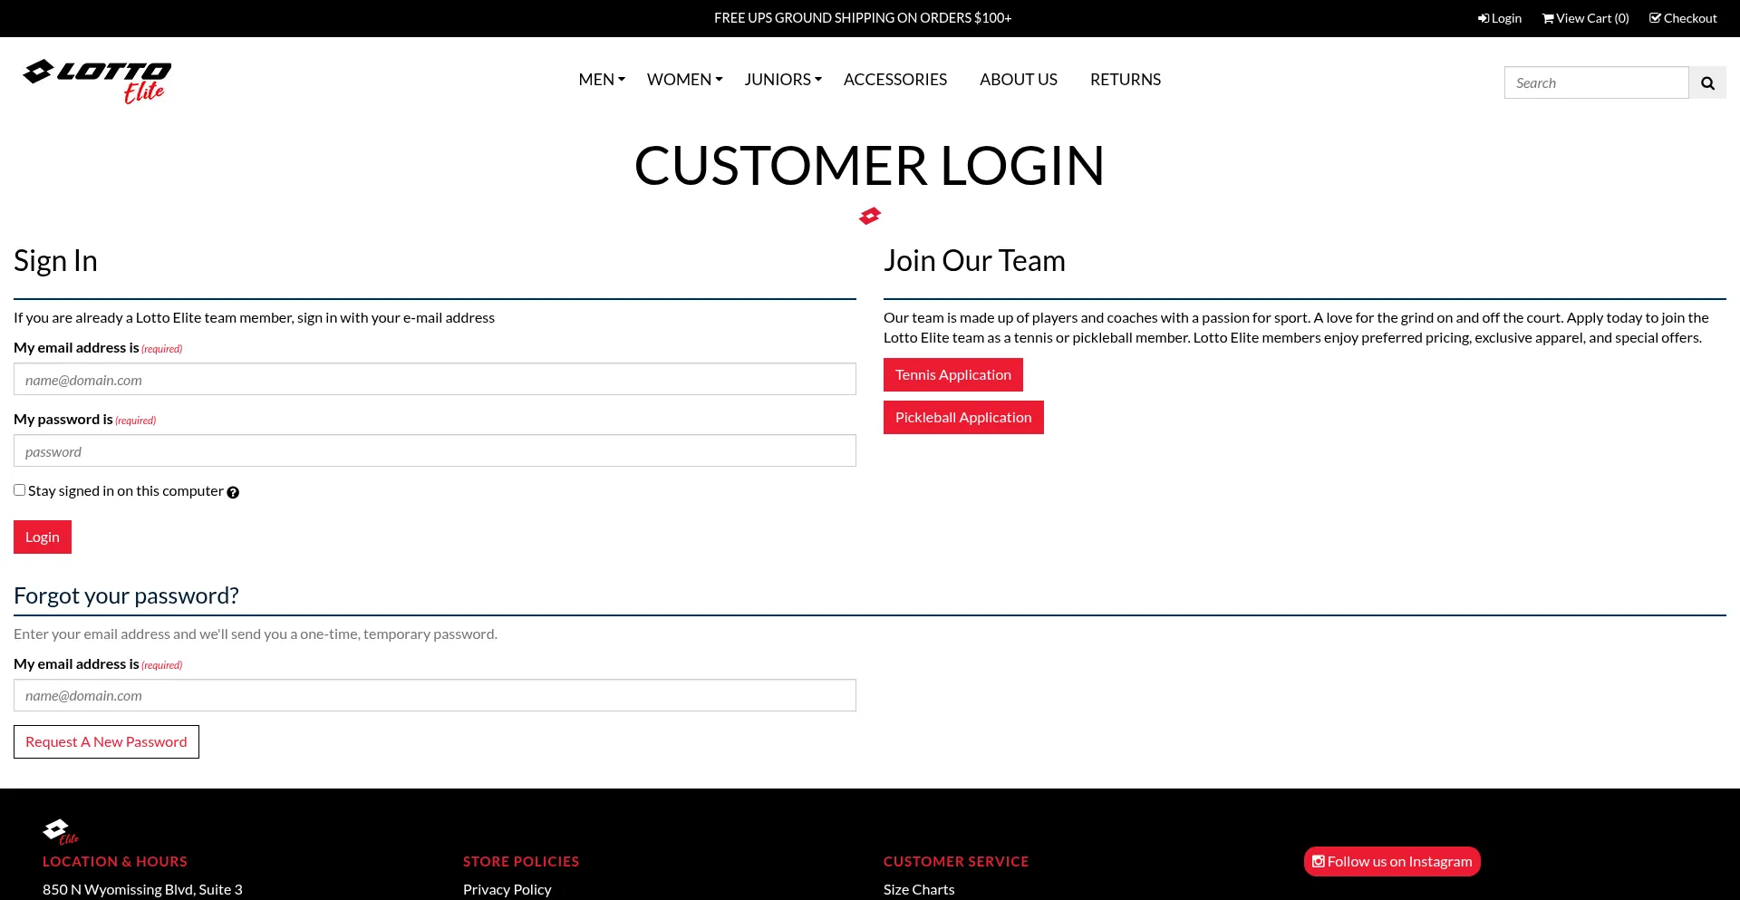Tick the Stay signed in checkbox

(19, 490)
